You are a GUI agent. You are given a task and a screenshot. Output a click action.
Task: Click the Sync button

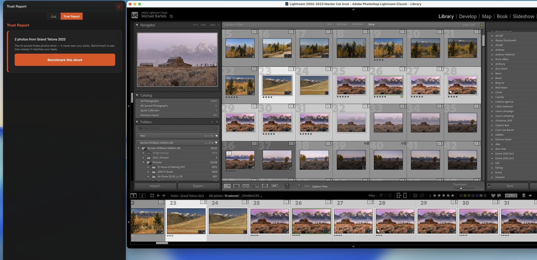pos(510,186)
